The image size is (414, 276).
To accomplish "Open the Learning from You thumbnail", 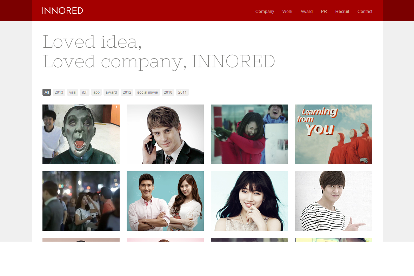I will pyautogui.click(x=334, y=134).
